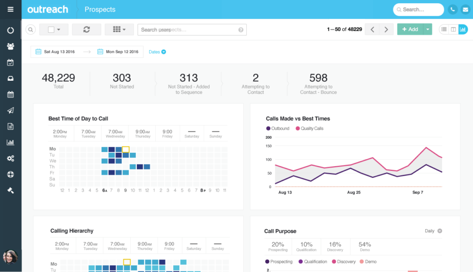Viewport: 473px width, 272px height.
Task: Open the Prospects people icon in sidebar
Action: [x=10, y=46]
